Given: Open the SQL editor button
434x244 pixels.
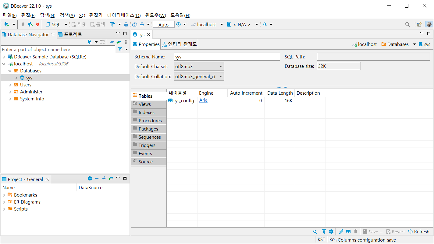Looking at the screenshot, I should click(53, 24).
